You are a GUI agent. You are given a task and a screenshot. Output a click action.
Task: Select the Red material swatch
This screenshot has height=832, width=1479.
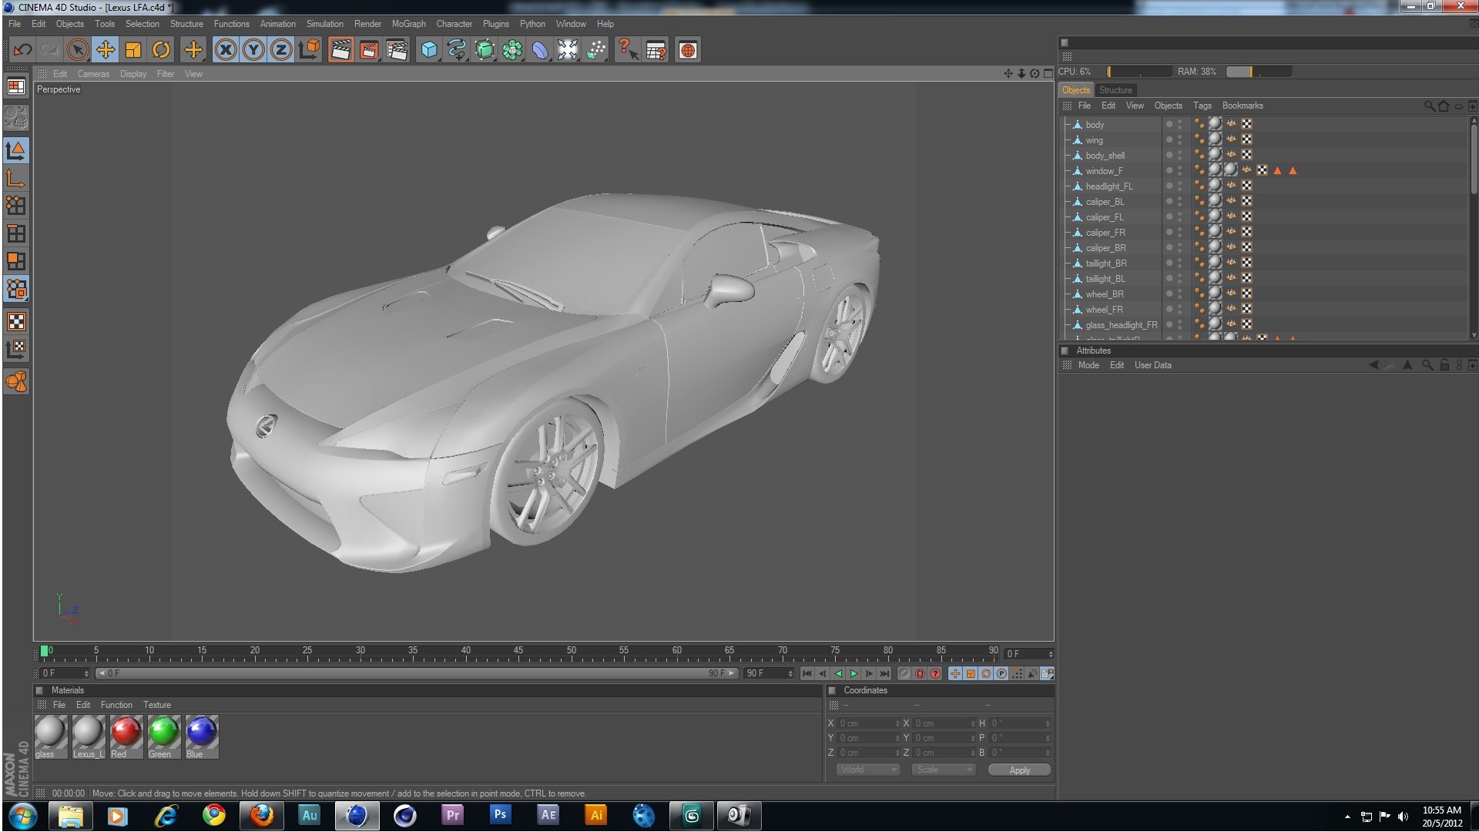tap(126, 736)
